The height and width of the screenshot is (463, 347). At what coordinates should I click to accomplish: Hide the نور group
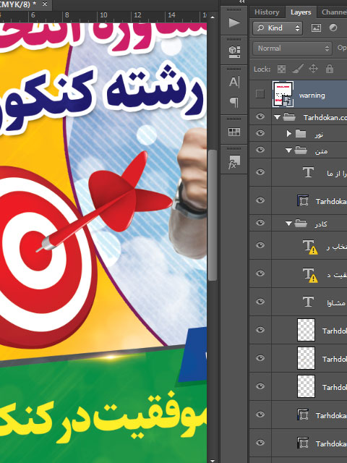tap(260, 133)
